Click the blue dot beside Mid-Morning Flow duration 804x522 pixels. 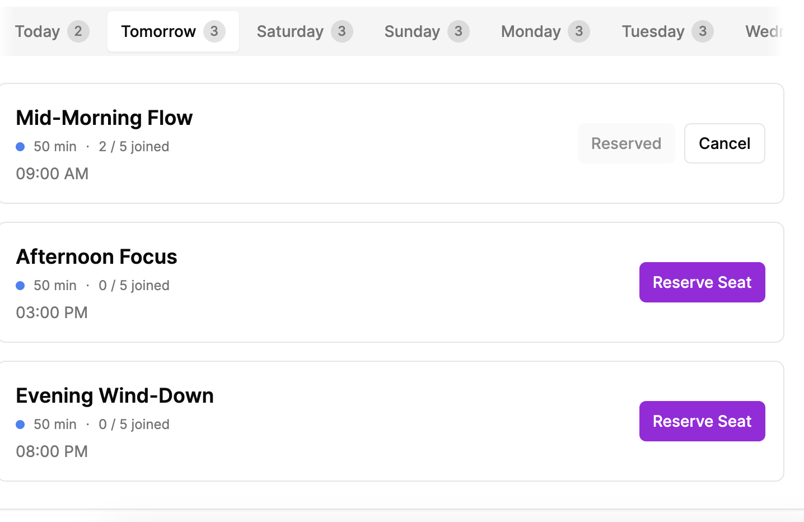[x=20, y=147]
